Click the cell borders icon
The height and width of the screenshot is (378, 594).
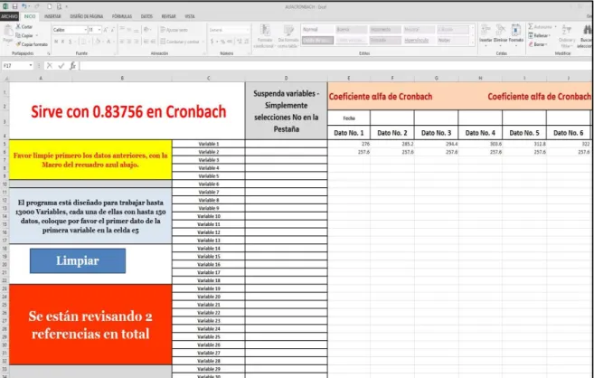pyautogui.click(x=85, y=42)
